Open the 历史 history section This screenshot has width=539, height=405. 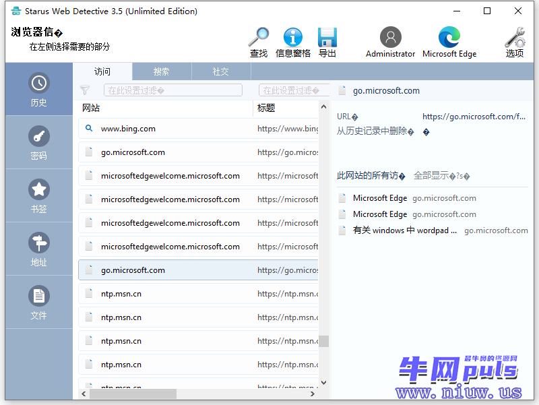click(39, 90)
